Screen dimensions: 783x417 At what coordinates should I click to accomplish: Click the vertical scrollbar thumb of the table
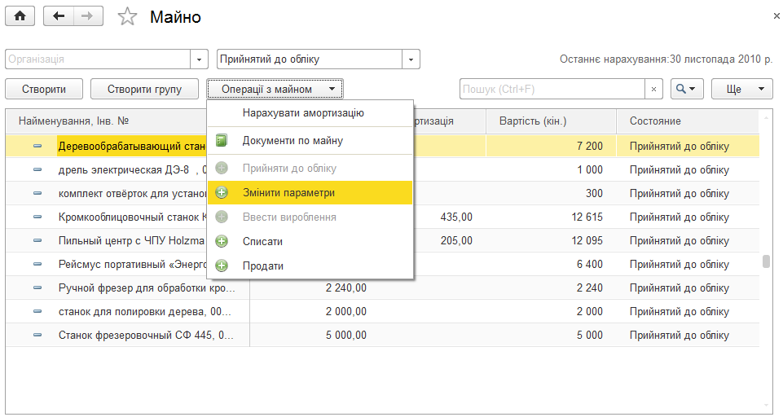[766, 261]
